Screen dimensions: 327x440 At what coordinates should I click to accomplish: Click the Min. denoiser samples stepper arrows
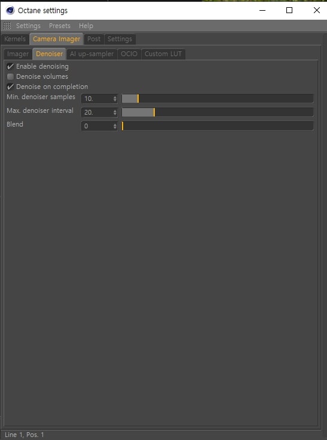tap(115, 99)
